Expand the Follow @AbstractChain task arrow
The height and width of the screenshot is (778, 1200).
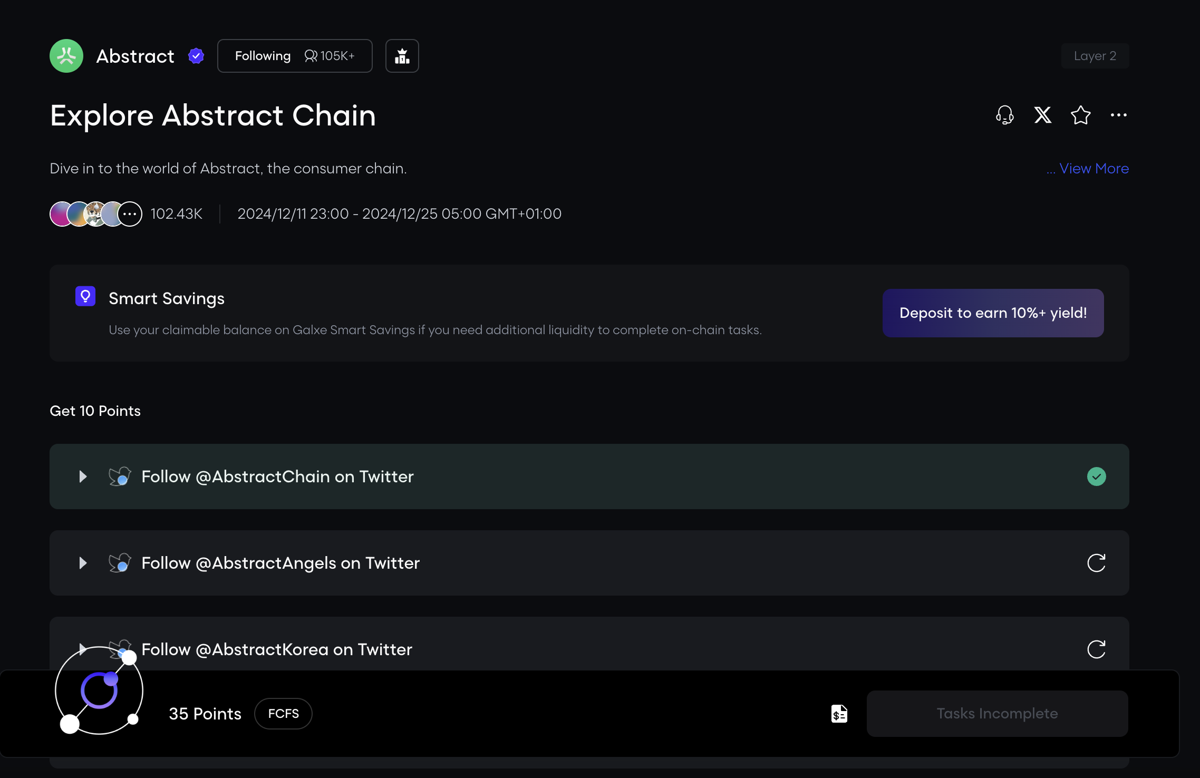coord(83,476)
